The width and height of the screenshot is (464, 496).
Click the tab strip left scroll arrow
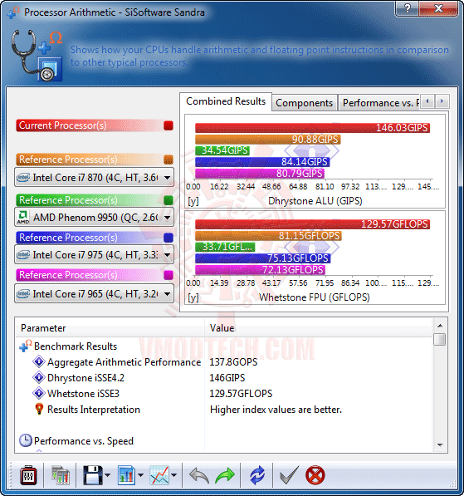tap(427, 101)
